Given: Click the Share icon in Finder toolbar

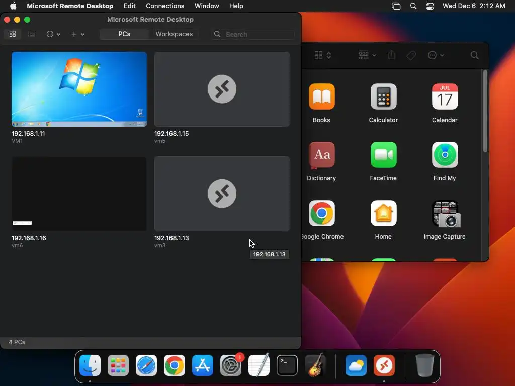Looking at the screenshot, I should pos(391,55).
